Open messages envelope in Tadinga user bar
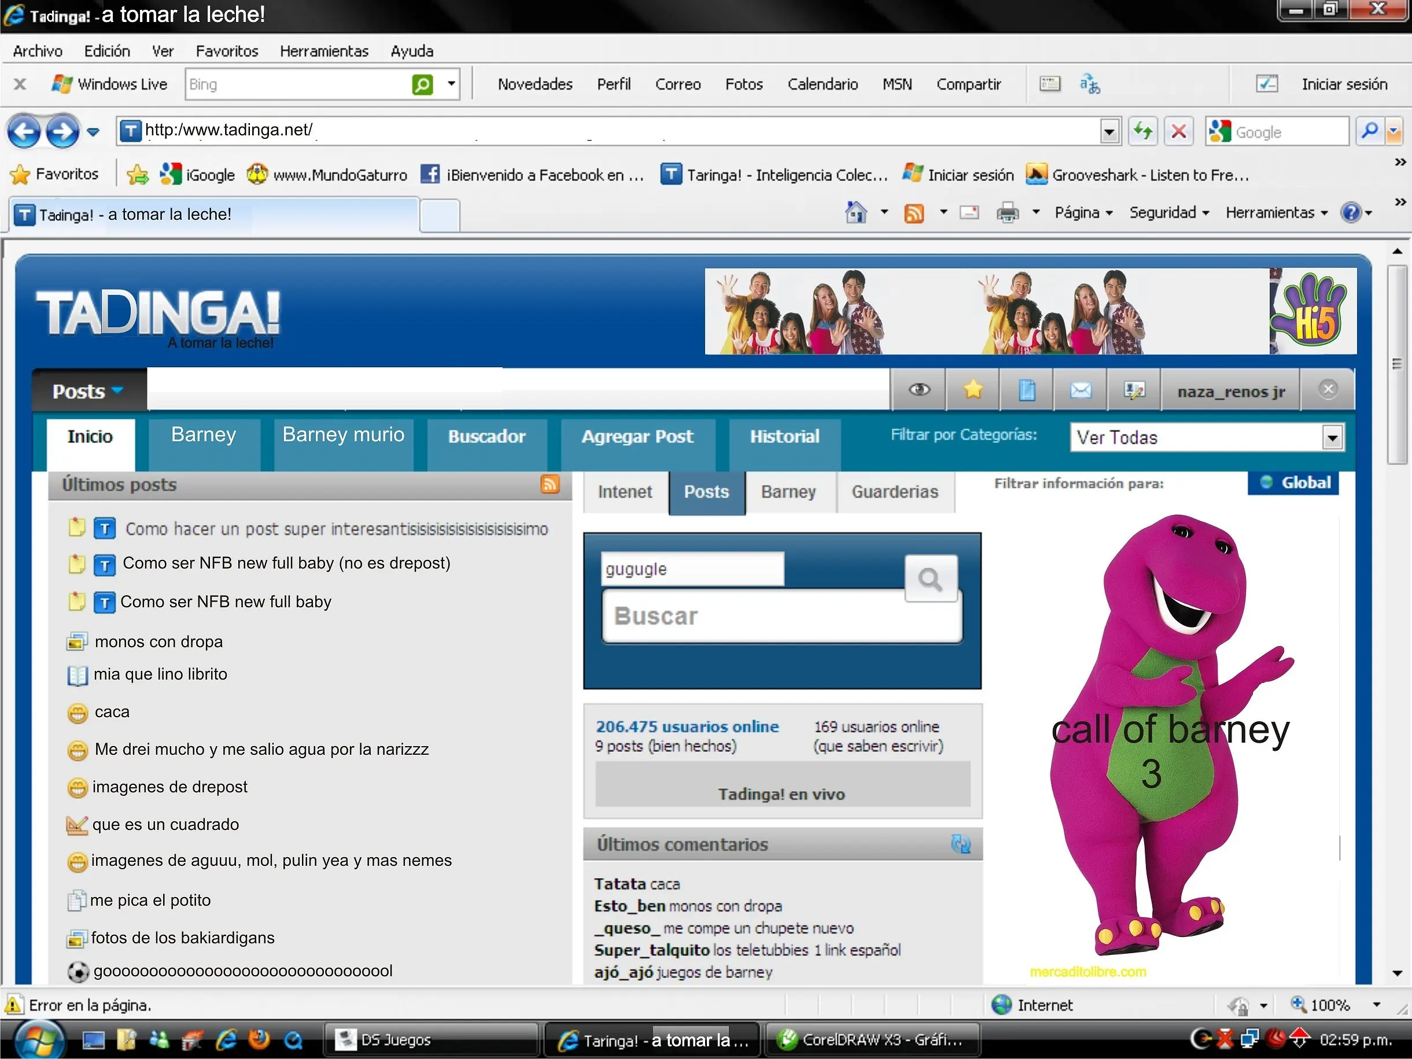1412x1059 pixels. point(1080,389)
